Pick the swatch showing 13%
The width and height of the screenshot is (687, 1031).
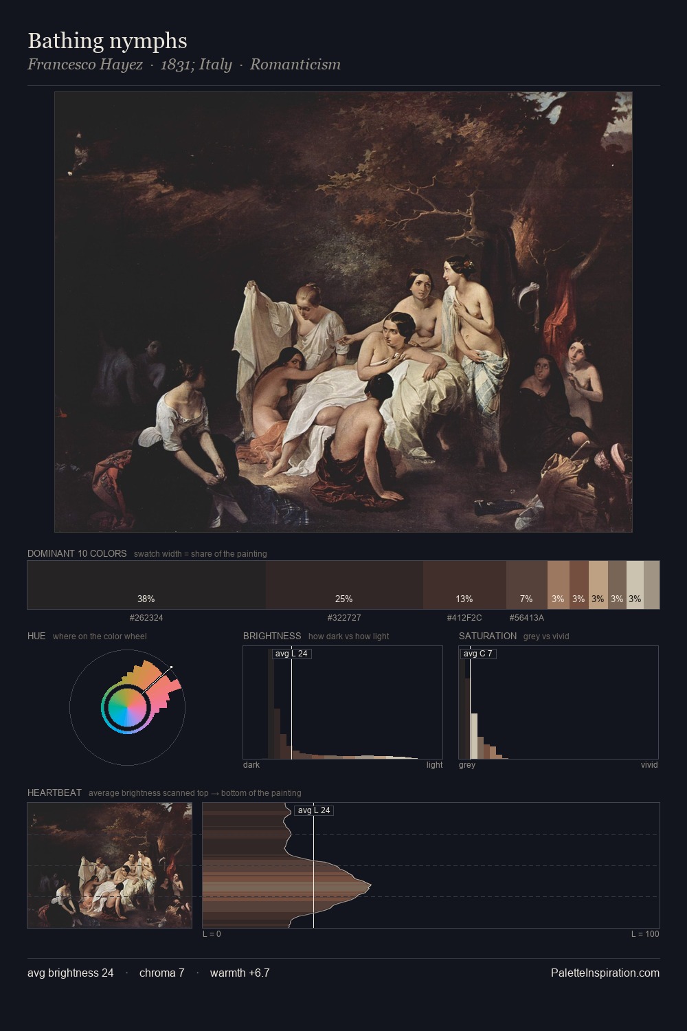464,585
